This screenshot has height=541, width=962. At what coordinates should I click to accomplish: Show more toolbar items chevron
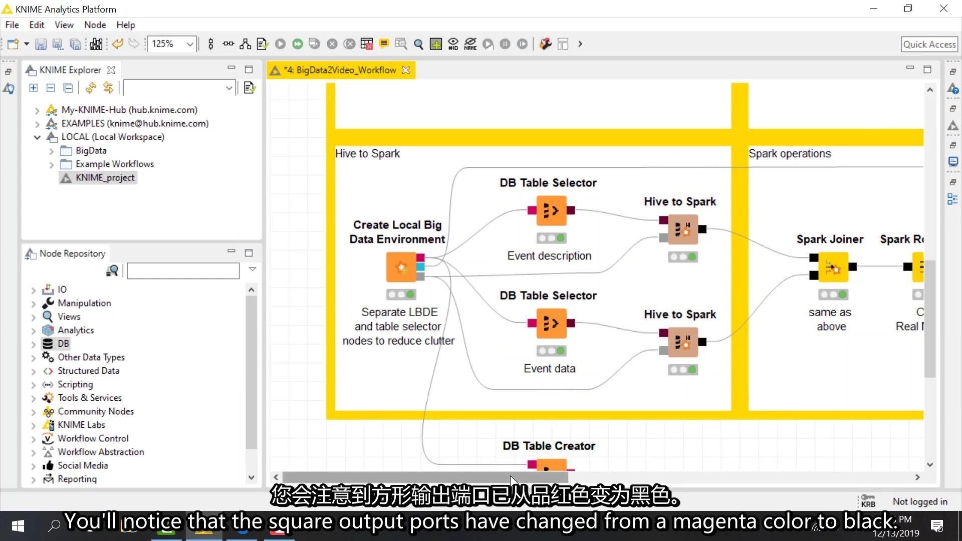coord(580,44)
